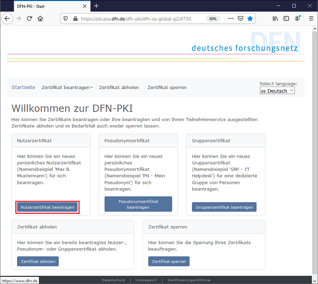Open Zertifikat sperren in navigation bar
318x284 pixels.
coord(167,87)
